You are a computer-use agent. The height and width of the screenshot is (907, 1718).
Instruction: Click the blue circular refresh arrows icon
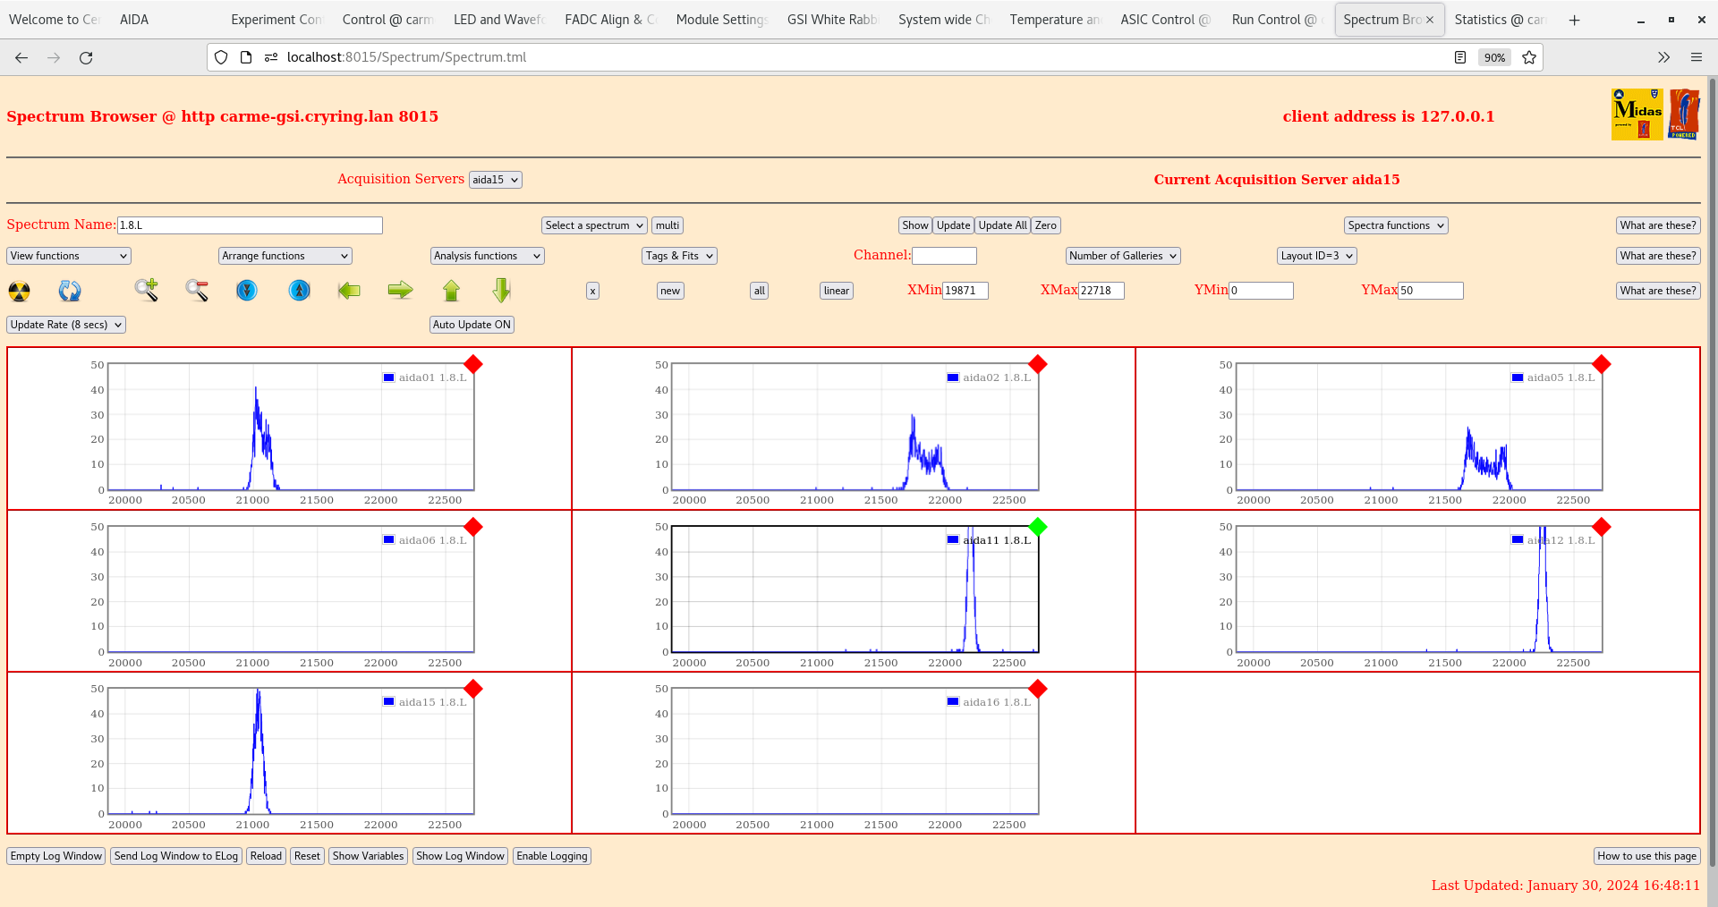pyautogui.click(x=70, y=291)
